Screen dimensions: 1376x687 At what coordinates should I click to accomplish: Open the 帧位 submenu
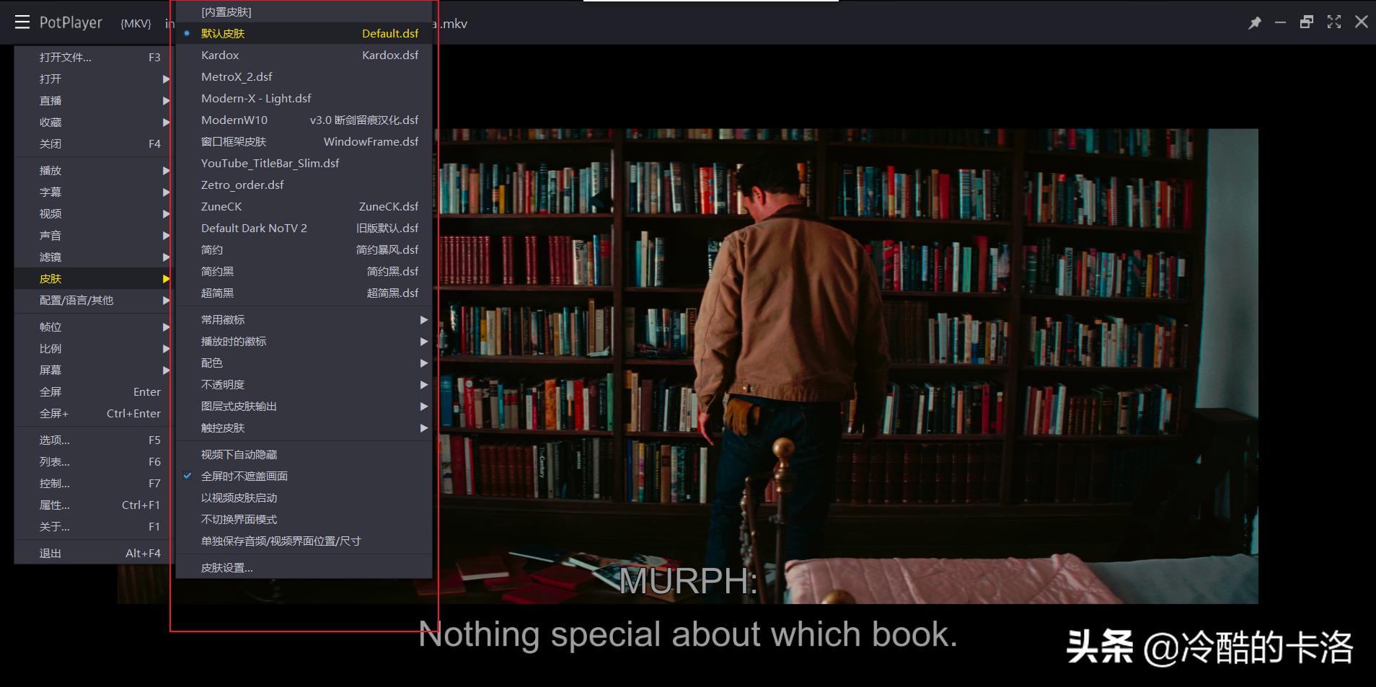click(x=94, y=327)
